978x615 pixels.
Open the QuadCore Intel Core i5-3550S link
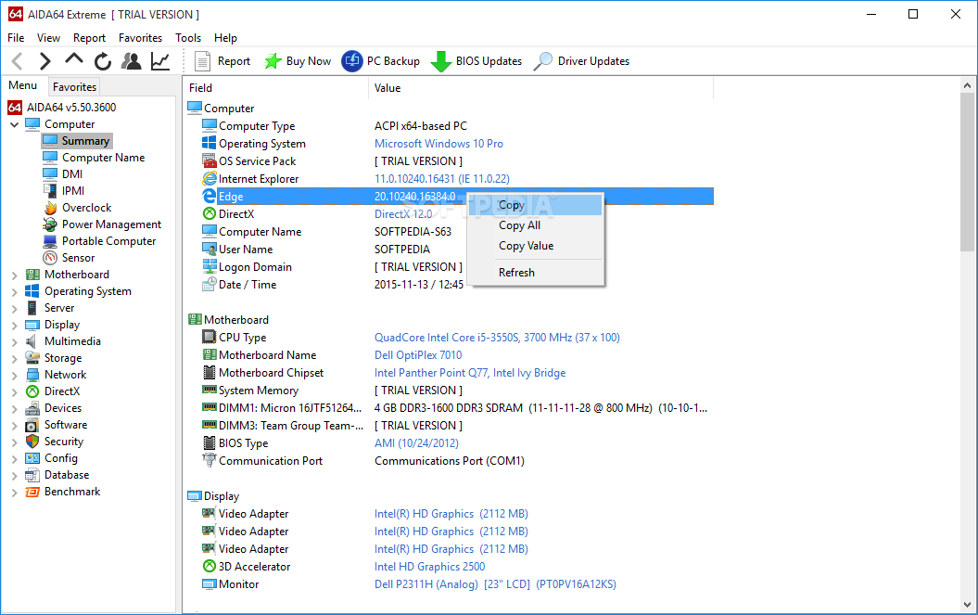pos(497,338)
